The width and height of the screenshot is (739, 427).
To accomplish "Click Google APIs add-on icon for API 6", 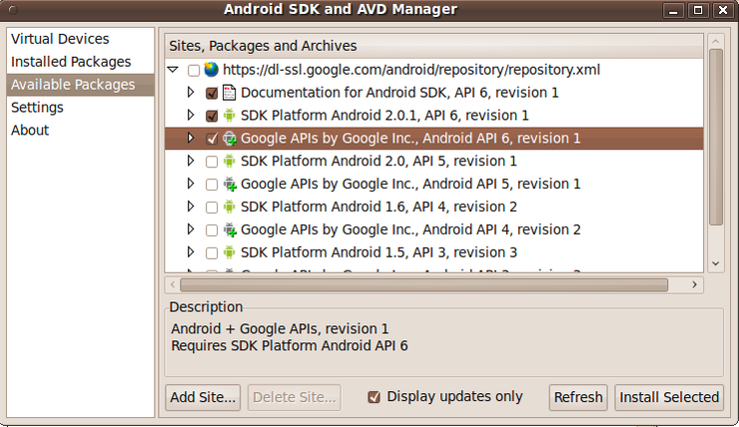I will 230,139.
